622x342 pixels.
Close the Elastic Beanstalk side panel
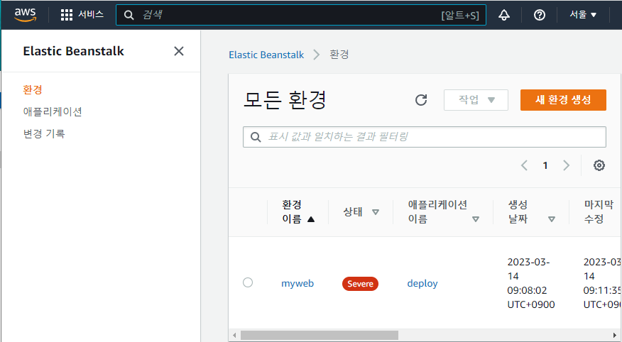coord(179,51)
